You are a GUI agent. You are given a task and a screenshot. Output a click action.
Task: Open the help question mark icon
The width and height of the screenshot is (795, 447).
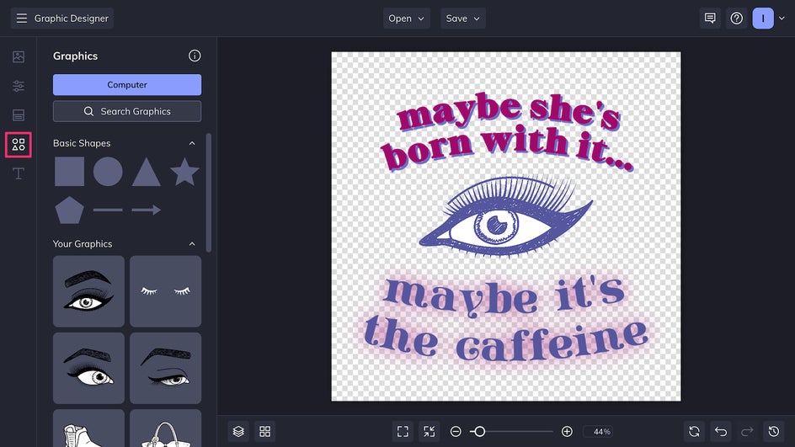pos(736,19)
